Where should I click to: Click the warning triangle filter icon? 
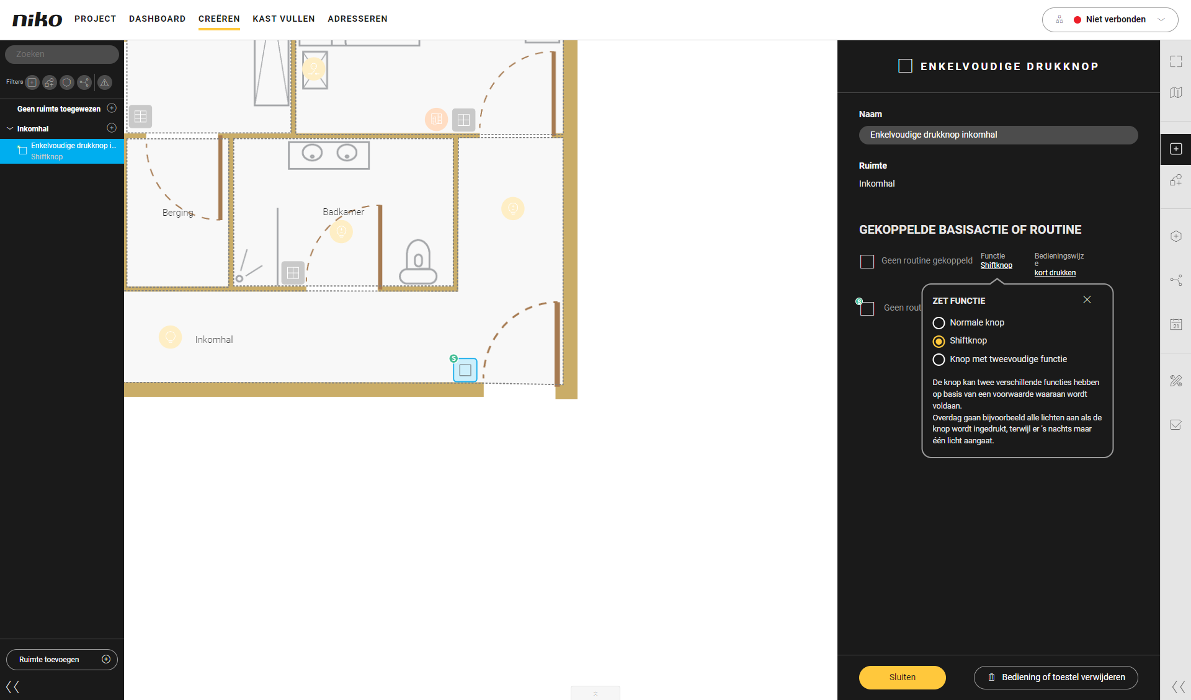point(105,82)
